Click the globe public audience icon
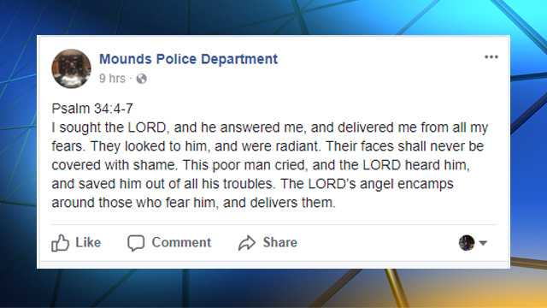Screen dimensions: 547x308 141,79
